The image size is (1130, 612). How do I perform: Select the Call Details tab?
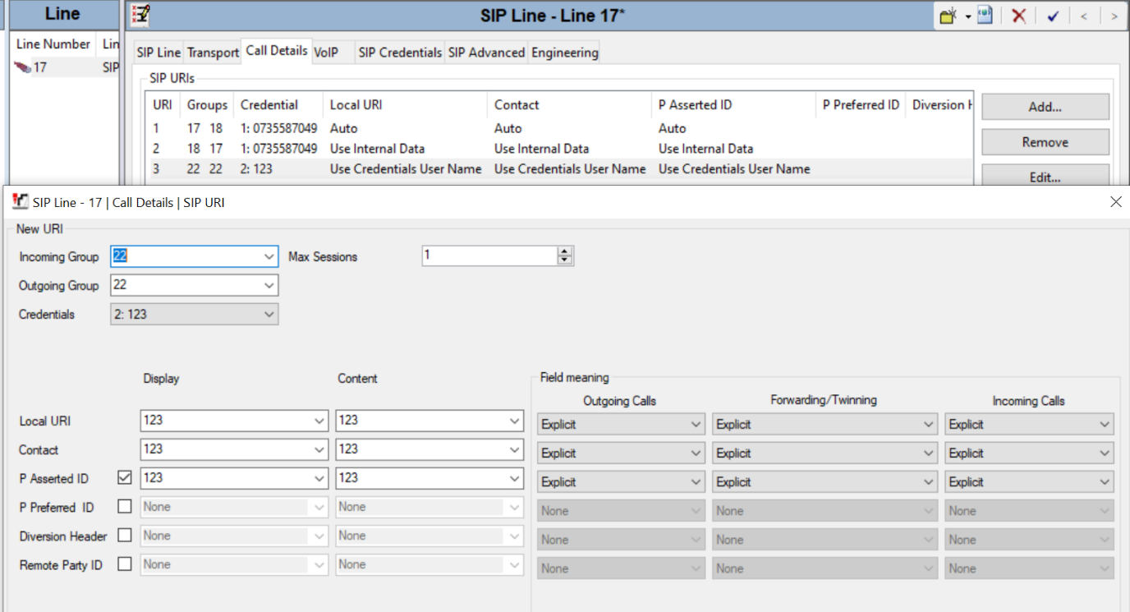point(277,50)
